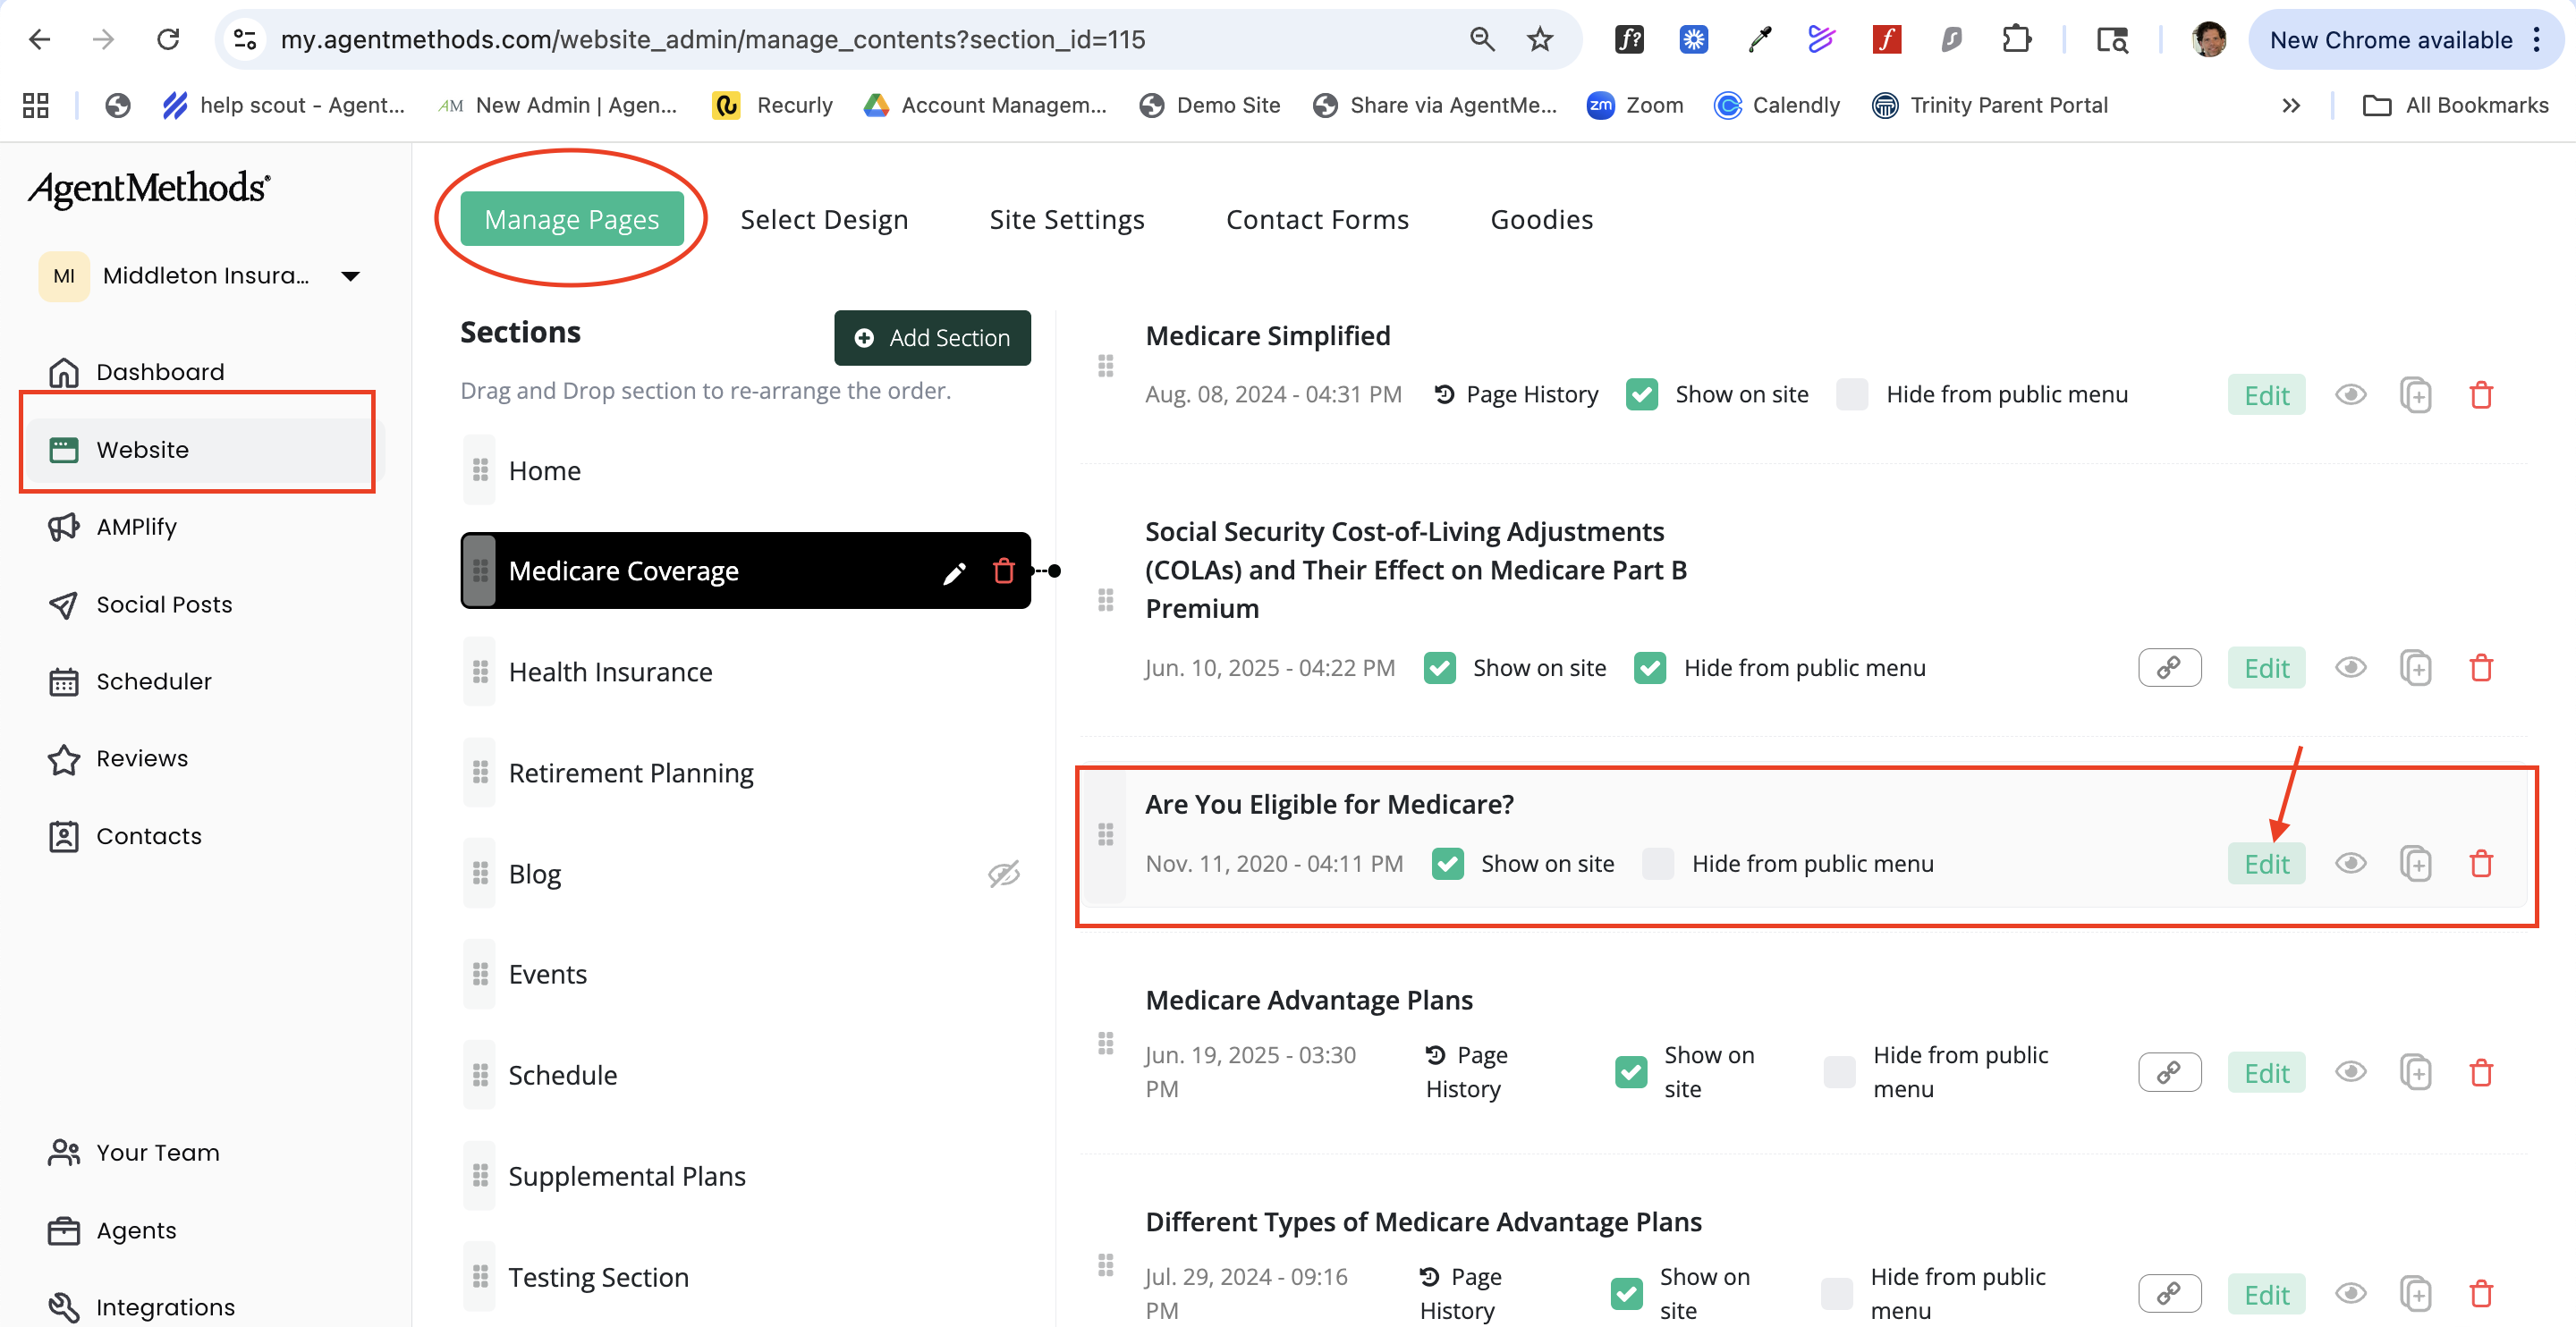Check Hide from public menu for Medicare Simplified
The width and height of the screenshot is (2576, 1327).
pyautogui.click(x=1852, y=395)
